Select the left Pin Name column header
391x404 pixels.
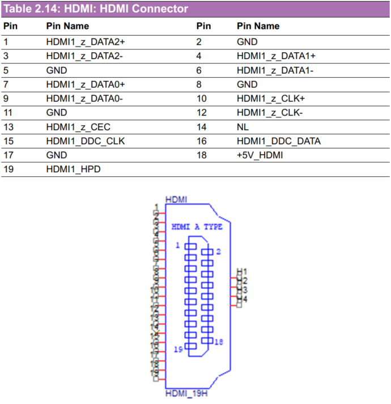click(x=67, y=26)
